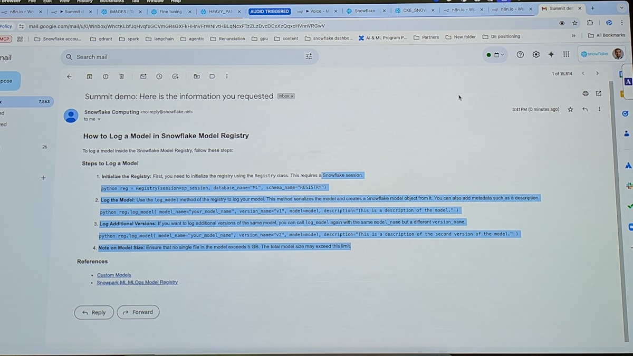Image resolution: width=633 pixels, height=356 pixels.
Task: Click the AUDIO TRIGGERED indicator
Action: [x=270, y=11]
